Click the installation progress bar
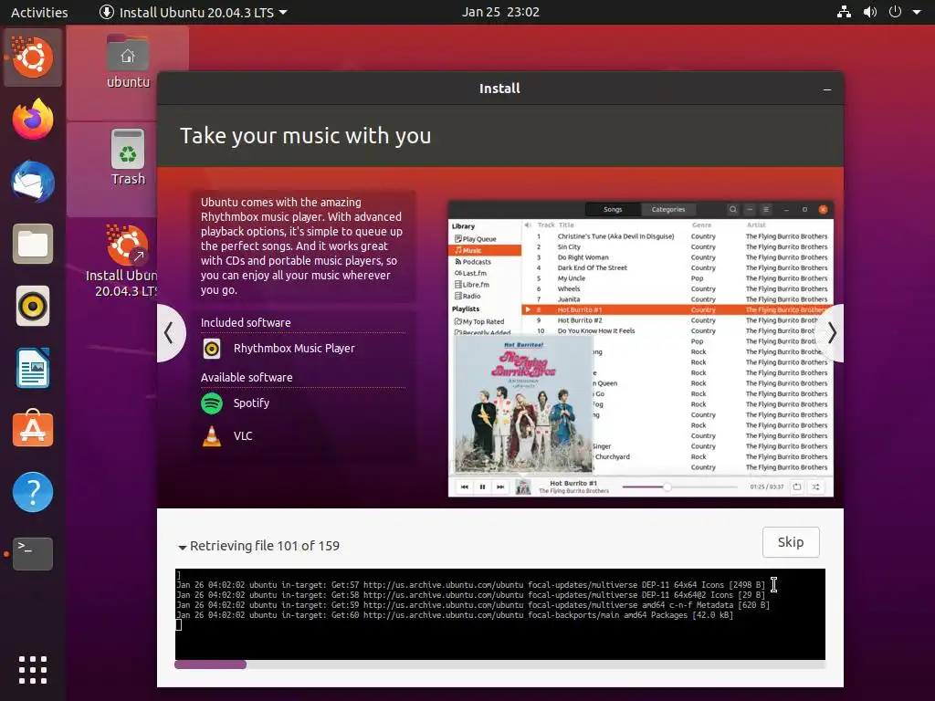 (x=499, y=664)
